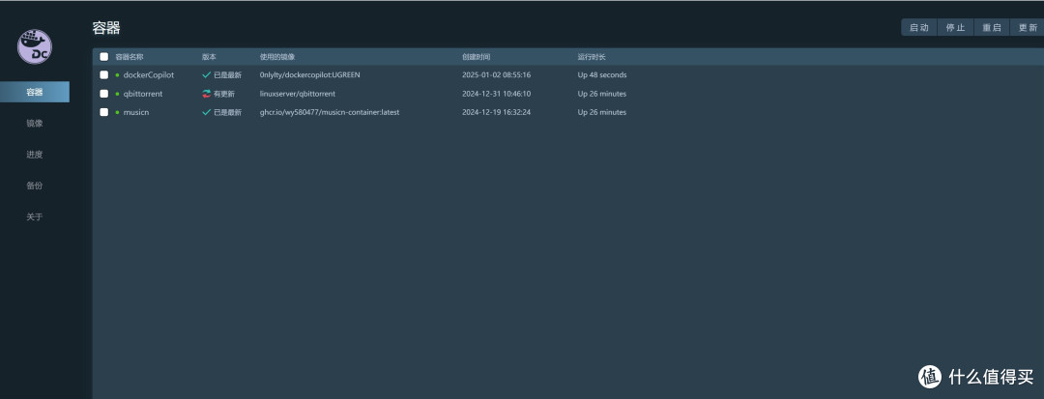Click the 运行时长 column header
Viewport: 1044px width, 399px height.
click(x=592, y=57)
